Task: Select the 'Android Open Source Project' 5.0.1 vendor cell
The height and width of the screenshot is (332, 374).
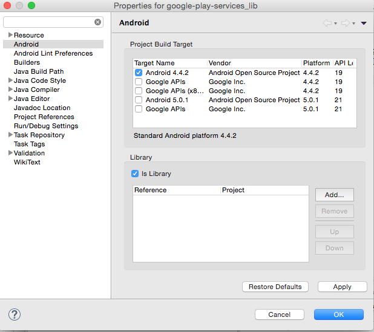Action: pos(254,100)
